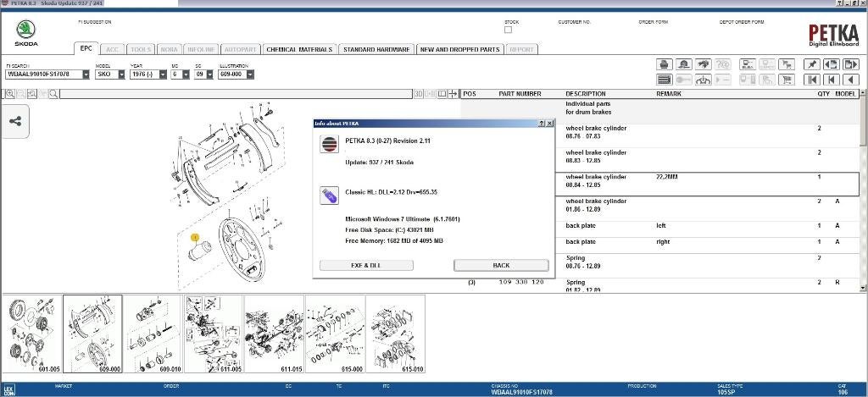Viewport: 868px width, 397px height.
Task: Close the Info about PETKA dialog
Action: pos(549,124)
